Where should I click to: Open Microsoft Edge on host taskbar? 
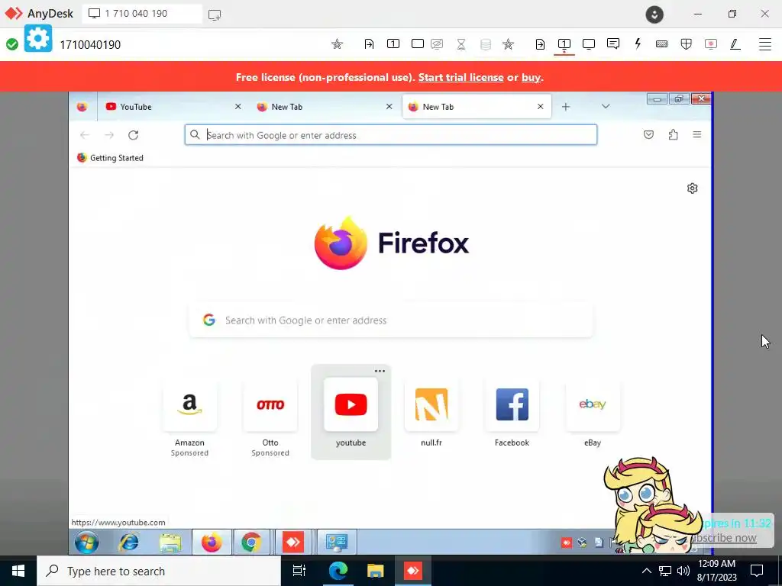(338, 571)
